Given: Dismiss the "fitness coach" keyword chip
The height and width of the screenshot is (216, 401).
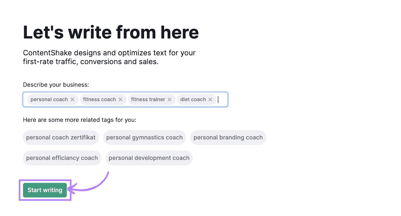Looking at the screenshot, I should 121,99.
